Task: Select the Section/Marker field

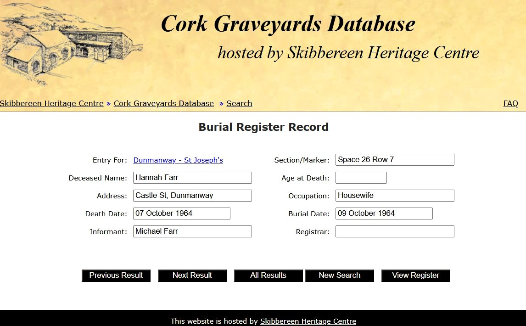Action: (x=395, y=160)
